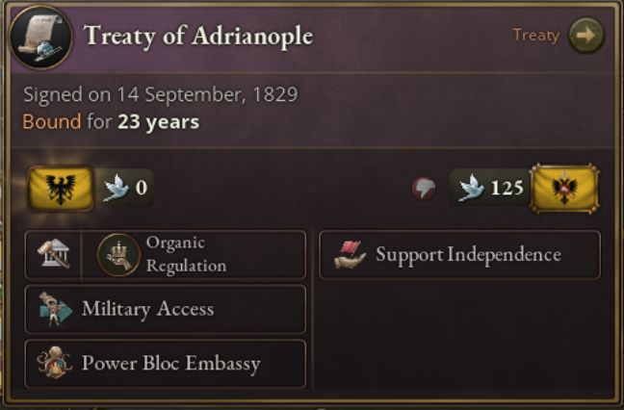Click the right double-headed eagle flag
This screenshot has width=624, height=410.
pyautogui.click(x=564, y=188)
